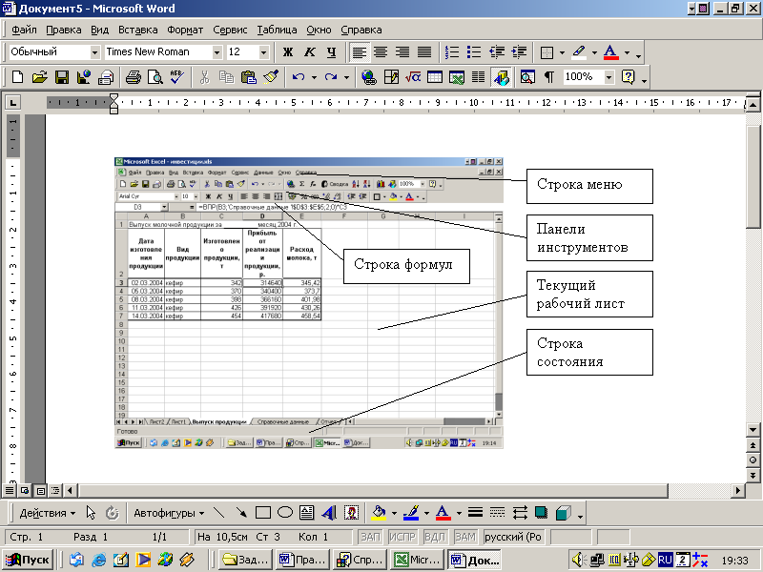Insert a hyperlink with the globe icon
The width and height of the screenshot is (763, 572).
369,77
